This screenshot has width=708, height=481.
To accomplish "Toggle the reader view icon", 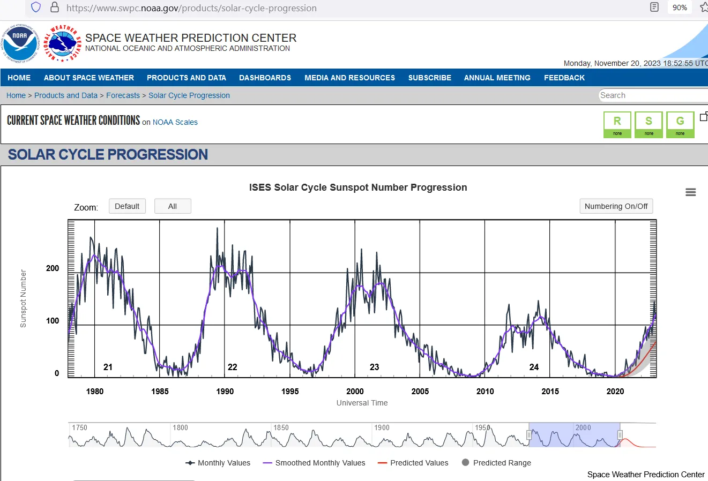I will click(654, 7).
